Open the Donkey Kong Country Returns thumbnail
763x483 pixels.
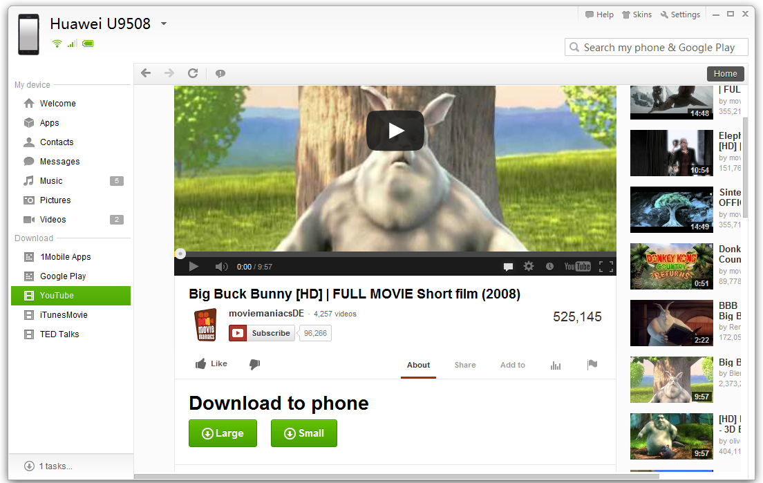[x=672, y=267]
